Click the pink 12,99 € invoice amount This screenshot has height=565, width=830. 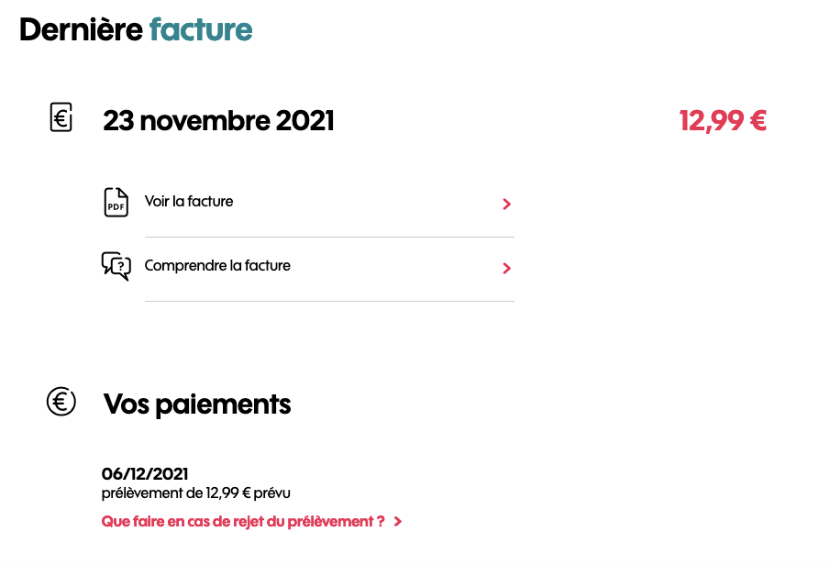click(x=723, y=120)
